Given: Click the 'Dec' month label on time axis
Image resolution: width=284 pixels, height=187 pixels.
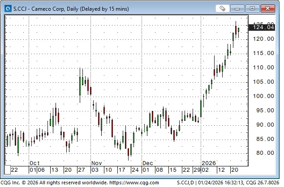Looking at the screenshot, I should click(x=148, y=163).
